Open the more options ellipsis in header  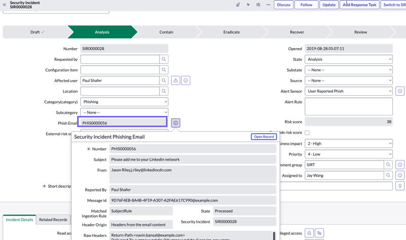click(268, 5)
